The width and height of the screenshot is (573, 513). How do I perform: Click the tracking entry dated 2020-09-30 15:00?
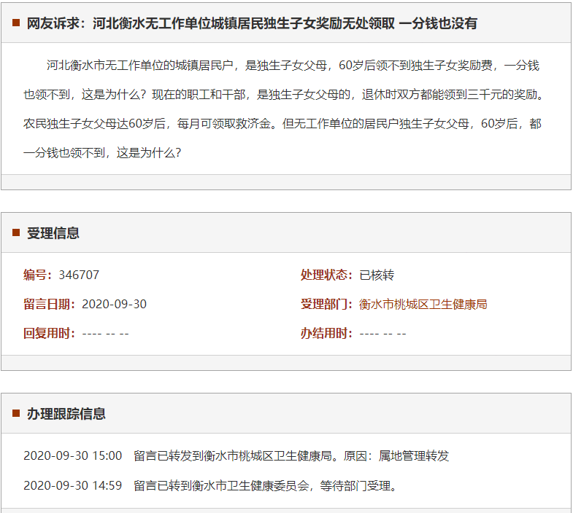(x=236, y=455)
